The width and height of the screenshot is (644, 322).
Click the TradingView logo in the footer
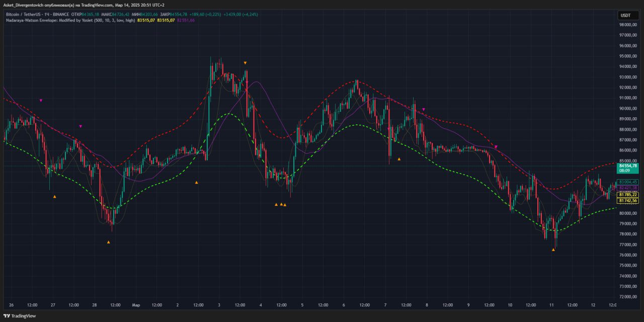(20, 316)
